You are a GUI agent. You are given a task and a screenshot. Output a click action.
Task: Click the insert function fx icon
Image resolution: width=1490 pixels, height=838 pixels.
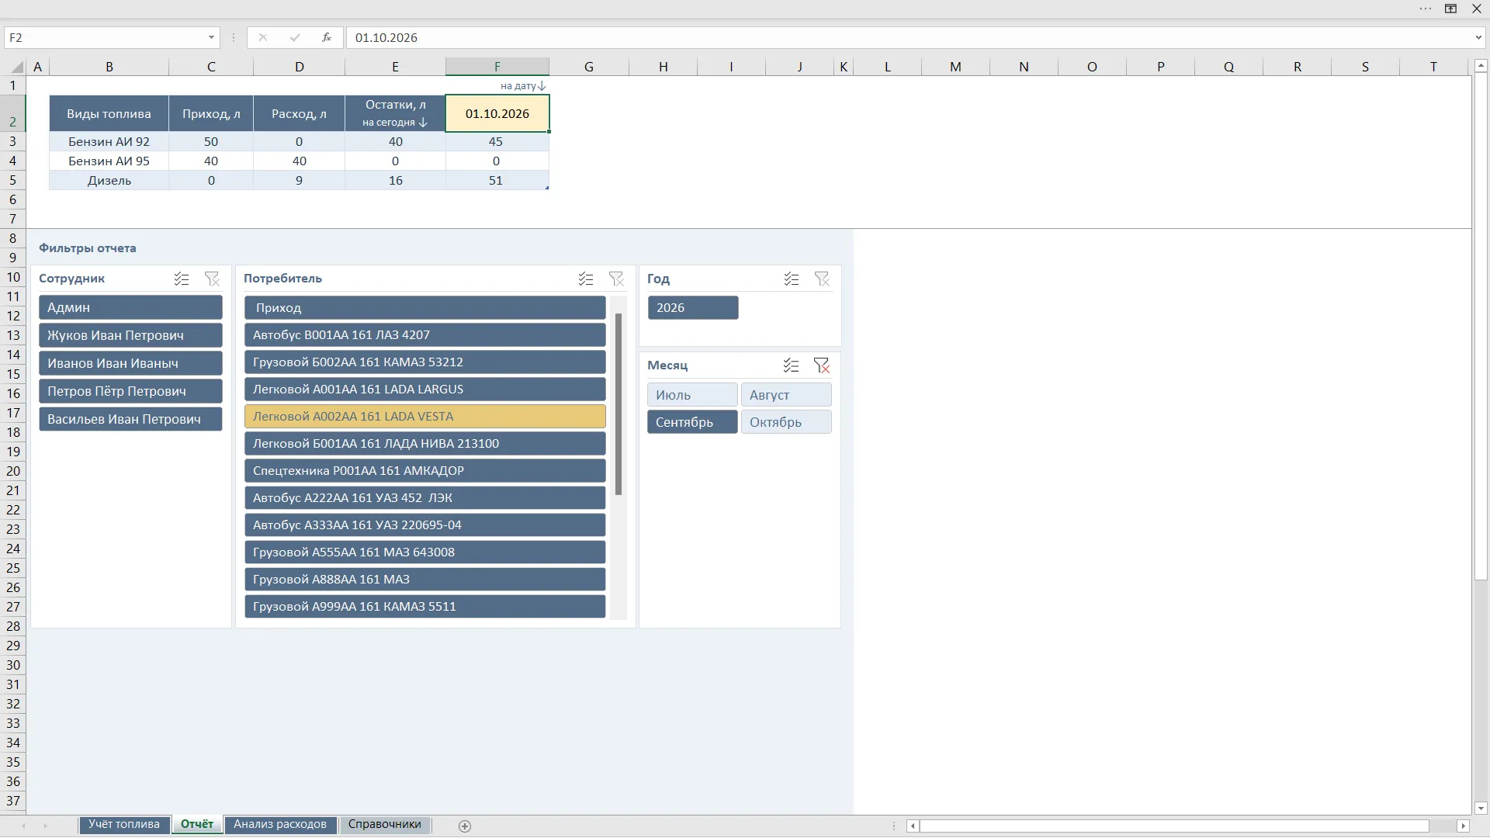point(327,37)
